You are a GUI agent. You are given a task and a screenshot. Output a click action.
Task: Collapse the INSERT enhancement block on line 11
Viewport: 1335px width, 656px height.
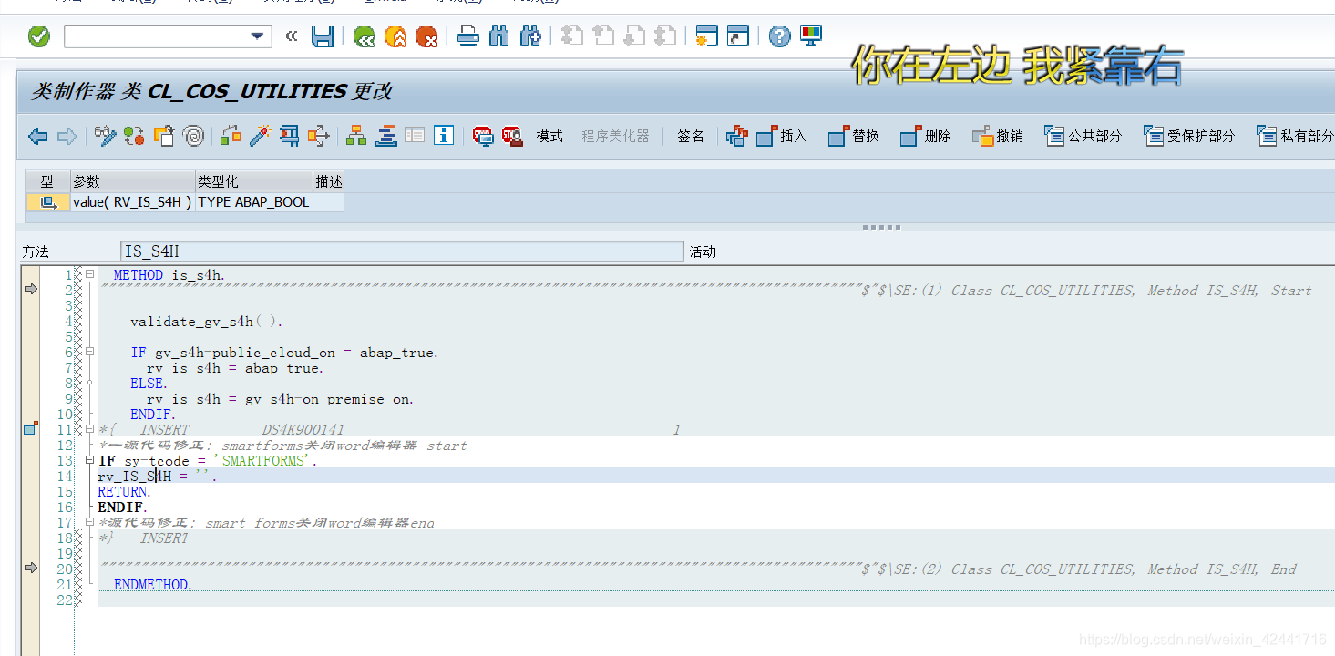point(89,429)
